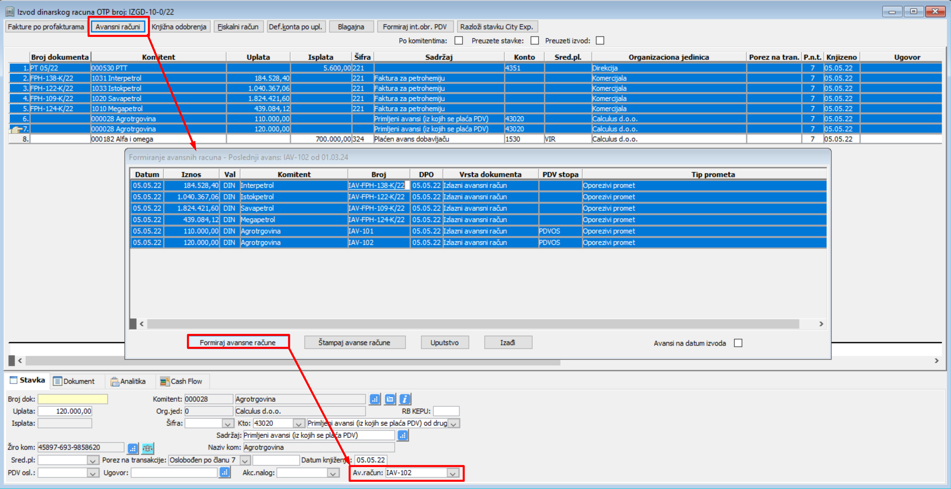Click the window icon in the title bar
Image resolution: width=951 pixels, height=489 pixels.
click(x=10, y=11)
